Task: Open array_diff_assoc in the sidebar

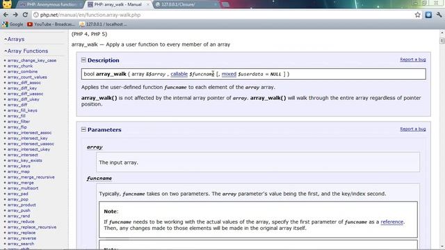Action: click(x=24, y=83)
